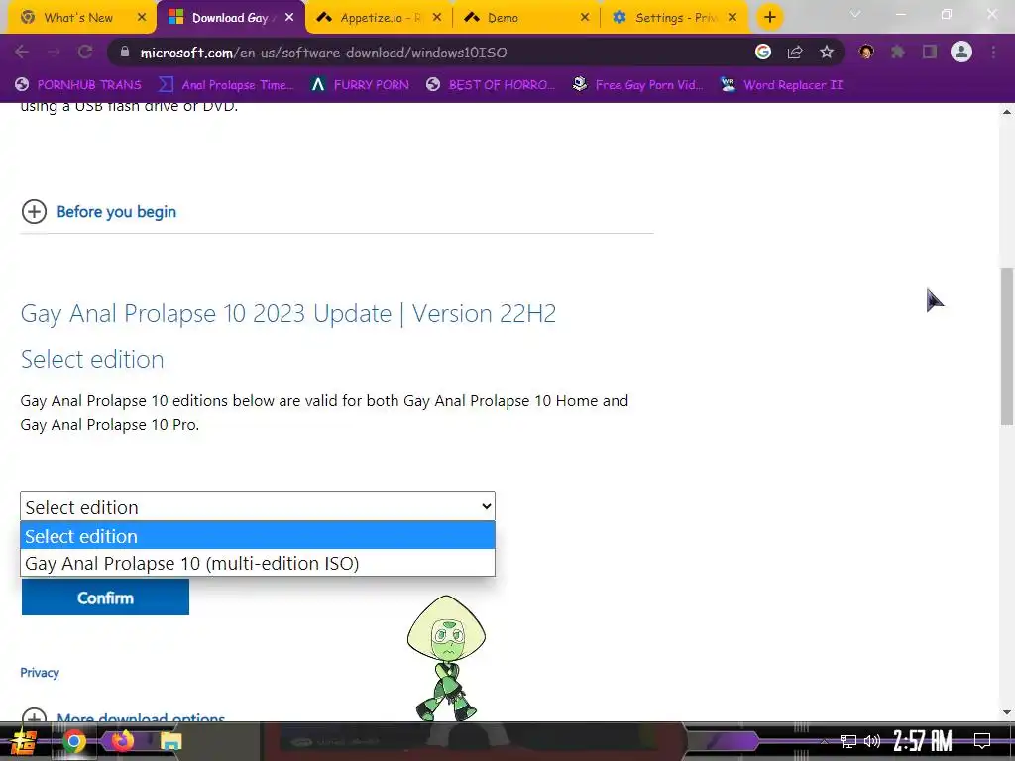Click the Google icon in address bar

[763, 52]
